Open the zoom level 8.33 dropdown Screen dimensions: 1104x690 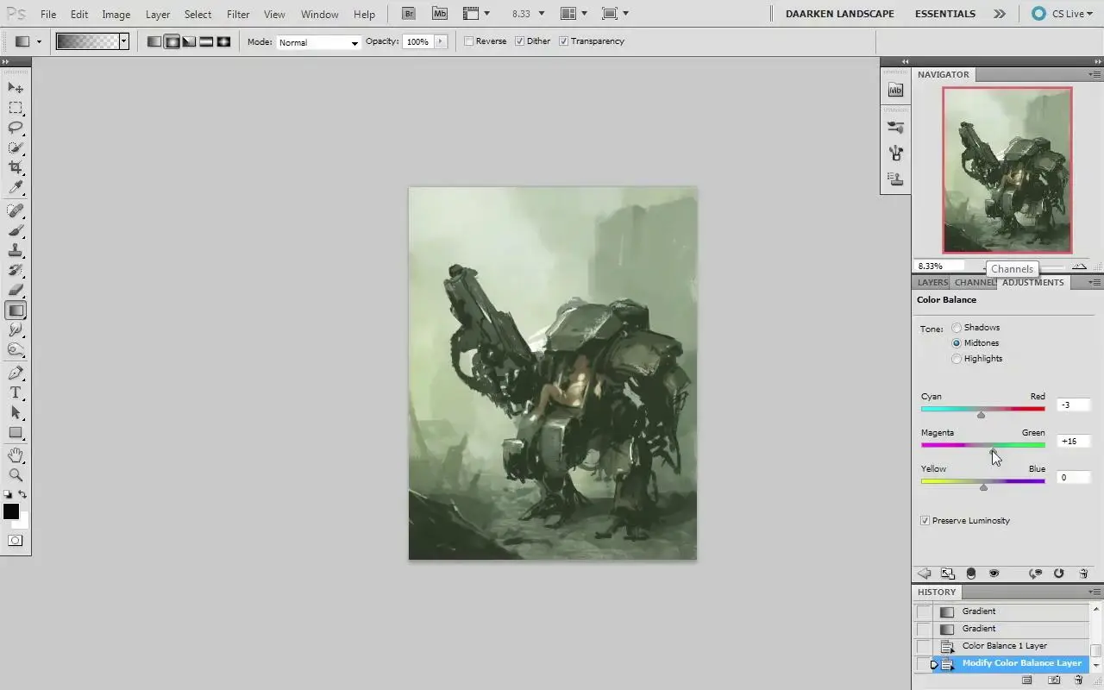pos(542,14)
